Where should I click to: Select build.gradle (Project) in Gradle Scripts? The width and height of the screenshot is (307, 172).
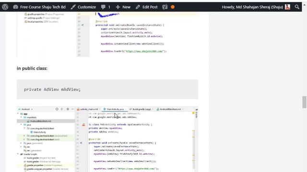[x=39, y=158]
